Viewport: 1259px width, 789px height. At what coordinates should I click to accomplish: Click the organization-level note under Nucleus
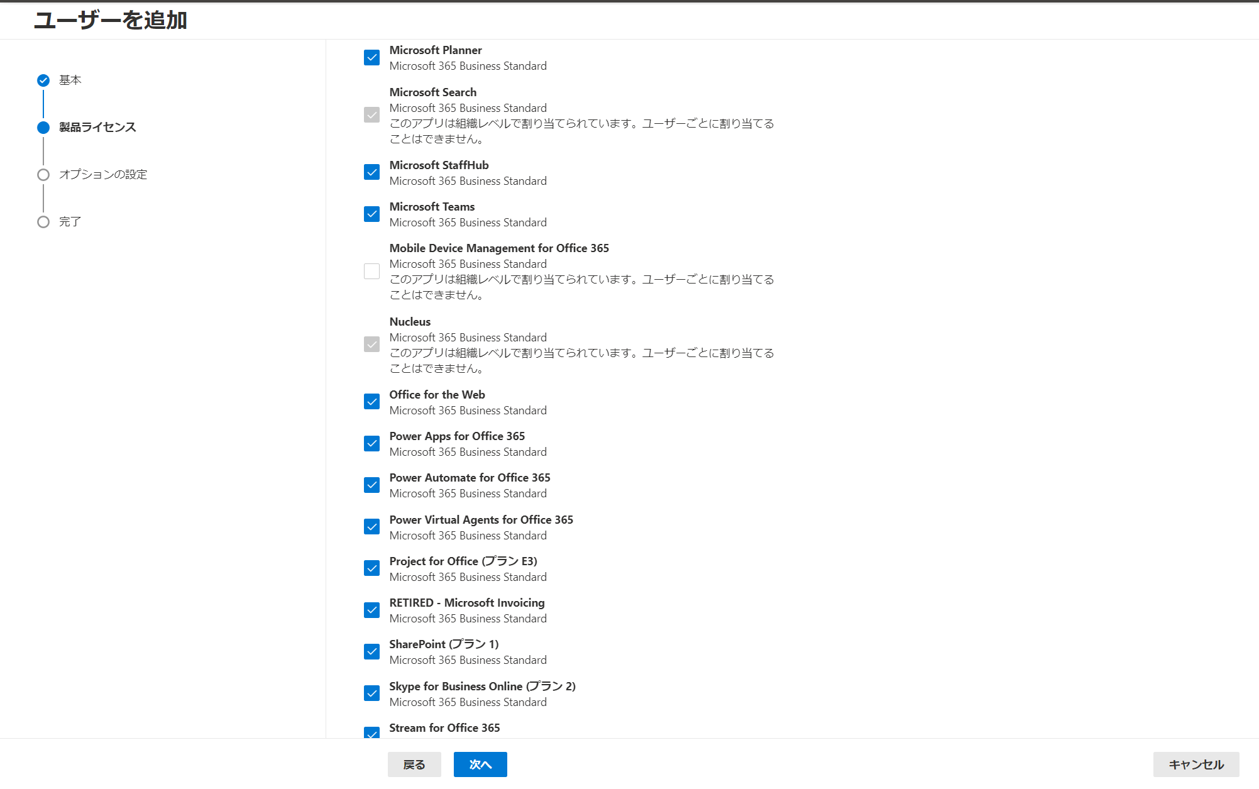point(581,361)
